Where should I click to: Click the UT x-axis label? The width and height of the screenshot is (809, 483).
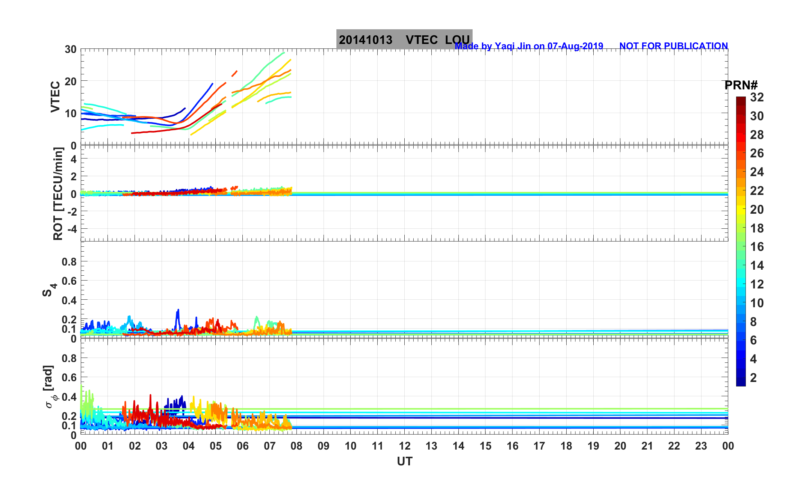(x=405, y=461)
